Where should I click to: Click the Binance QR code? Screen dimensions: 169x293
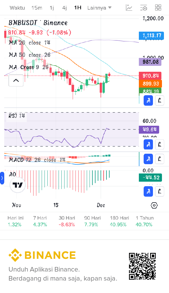click(142, 266)
